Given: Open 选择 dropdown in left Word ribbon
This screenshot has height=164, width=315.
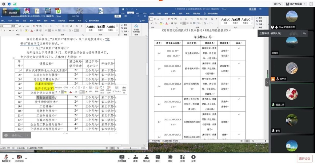Looking at the screenshot, I should (125, 31).
